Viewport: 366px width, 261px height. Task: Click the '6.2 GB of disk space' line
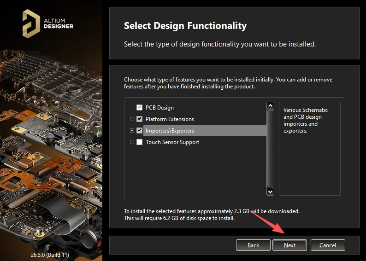click(x=179, y=218)
